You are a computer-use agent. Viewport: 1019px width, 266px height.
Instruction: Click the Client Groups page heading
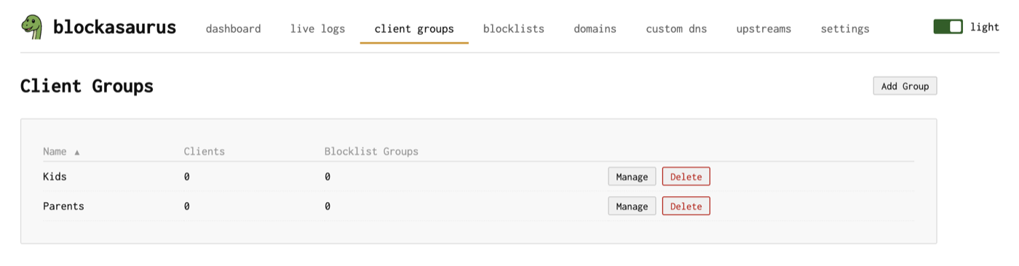pyautogui.click(x=87, y=86)
